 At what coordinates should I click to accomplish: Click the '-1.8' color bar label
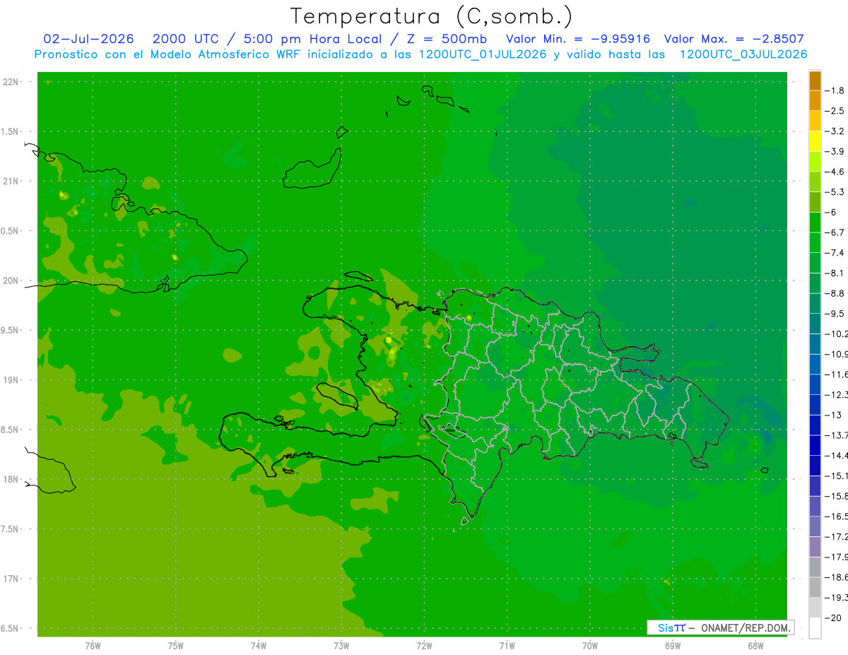[835, 90]
